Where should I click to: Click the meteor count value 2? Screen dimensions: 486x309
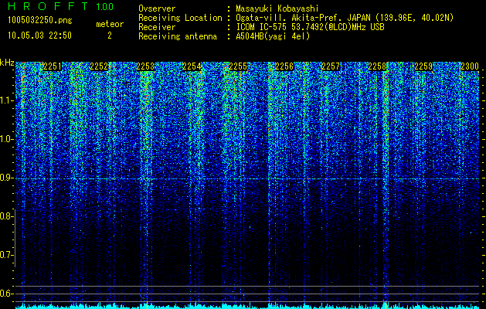click(110, 36)
